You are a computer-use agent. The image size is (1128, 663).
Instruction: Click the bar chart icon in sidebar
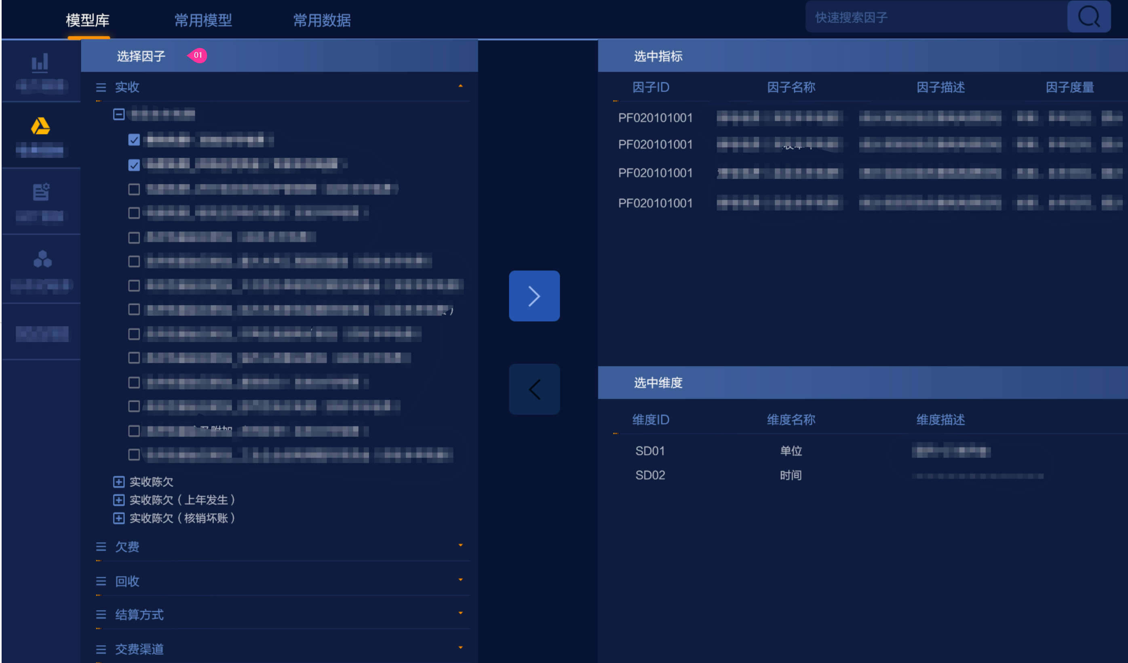click(x=40, y=63)
